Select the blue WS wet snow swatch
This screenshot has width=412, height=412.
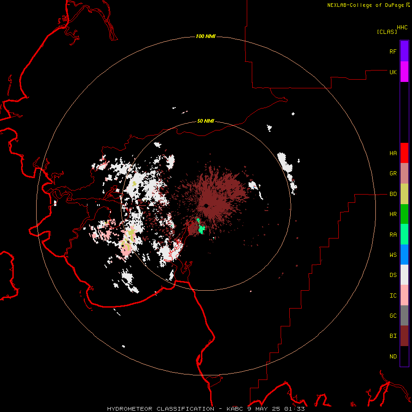click(404, 255)
